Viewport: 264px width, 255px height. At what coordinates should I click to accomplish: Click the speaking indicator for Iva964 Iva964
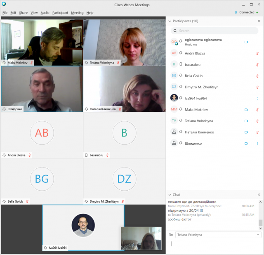point(257,98)
